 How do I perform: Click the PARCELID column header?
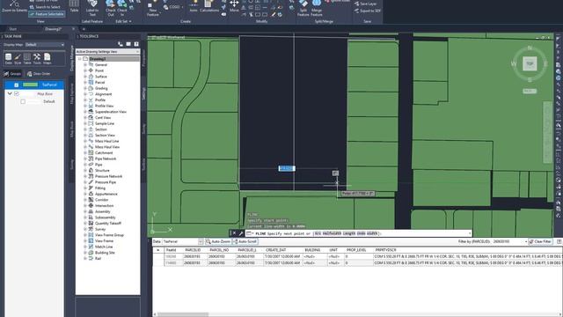[193, 250]
